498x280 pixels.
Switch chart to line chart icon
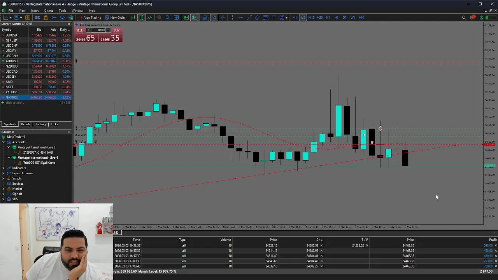click(x=150, y=17)
